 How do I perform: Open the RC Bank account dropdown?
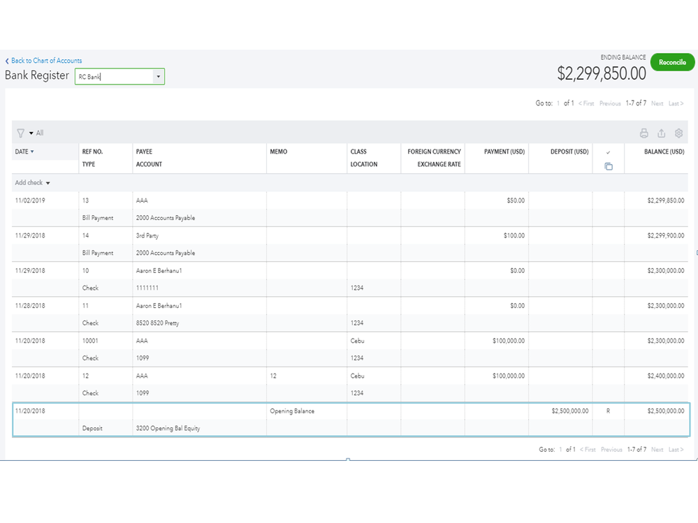[159, 76]
